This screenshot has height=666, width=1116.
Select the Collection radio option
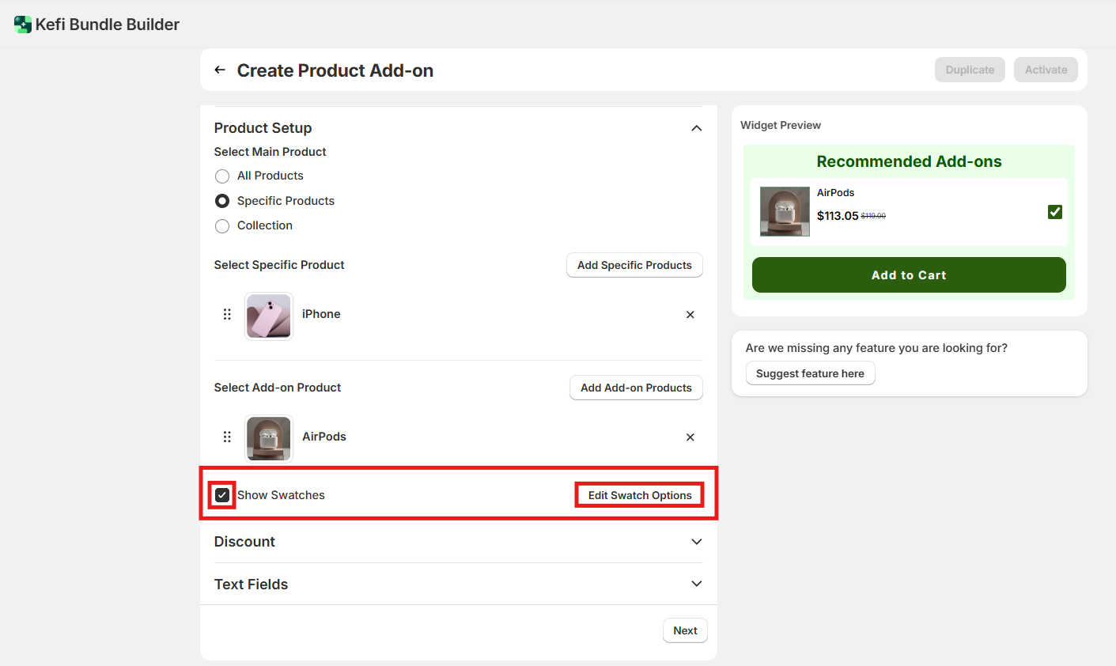pos(222,226)
